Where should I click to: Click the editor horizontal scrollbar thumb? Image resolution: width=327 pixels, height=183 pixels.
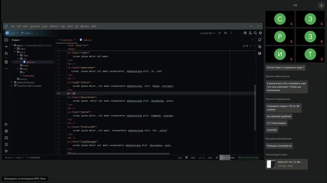[x=119, y=154]
